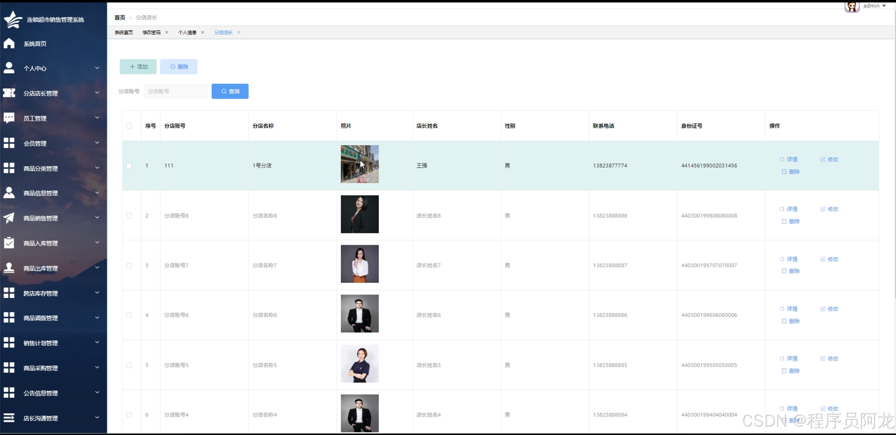
Task: Close the 修改密码 tab
Action: pos(167,32)
